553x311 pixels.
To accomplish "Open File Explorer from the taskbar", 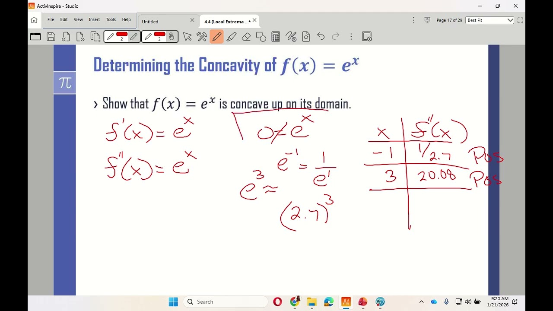I will [311, 302].
